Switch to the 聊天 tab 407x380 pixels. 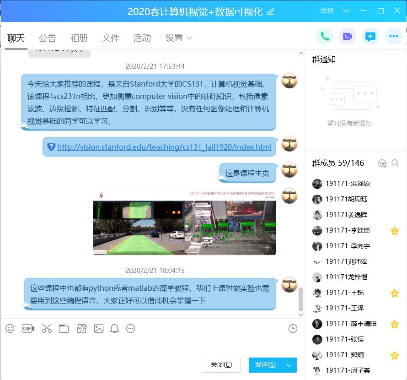[x=16, y=38]
